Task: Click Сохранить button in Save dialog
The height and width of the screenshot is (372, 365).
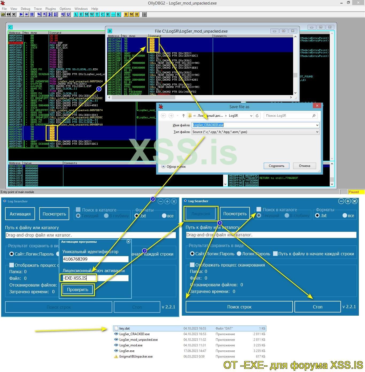Action: click(x=276, y=166)
